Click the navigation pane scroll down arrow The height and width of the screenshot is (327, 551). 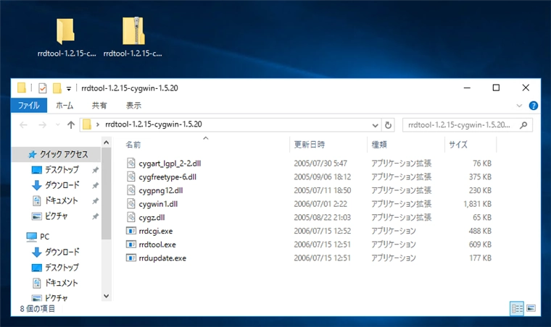pyautogui.click(x=107, y=297)
